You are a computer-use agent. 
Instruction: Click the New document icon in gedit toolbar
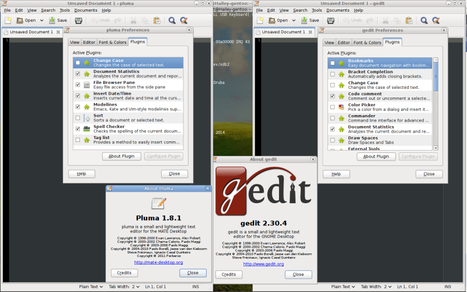point(260,20)
